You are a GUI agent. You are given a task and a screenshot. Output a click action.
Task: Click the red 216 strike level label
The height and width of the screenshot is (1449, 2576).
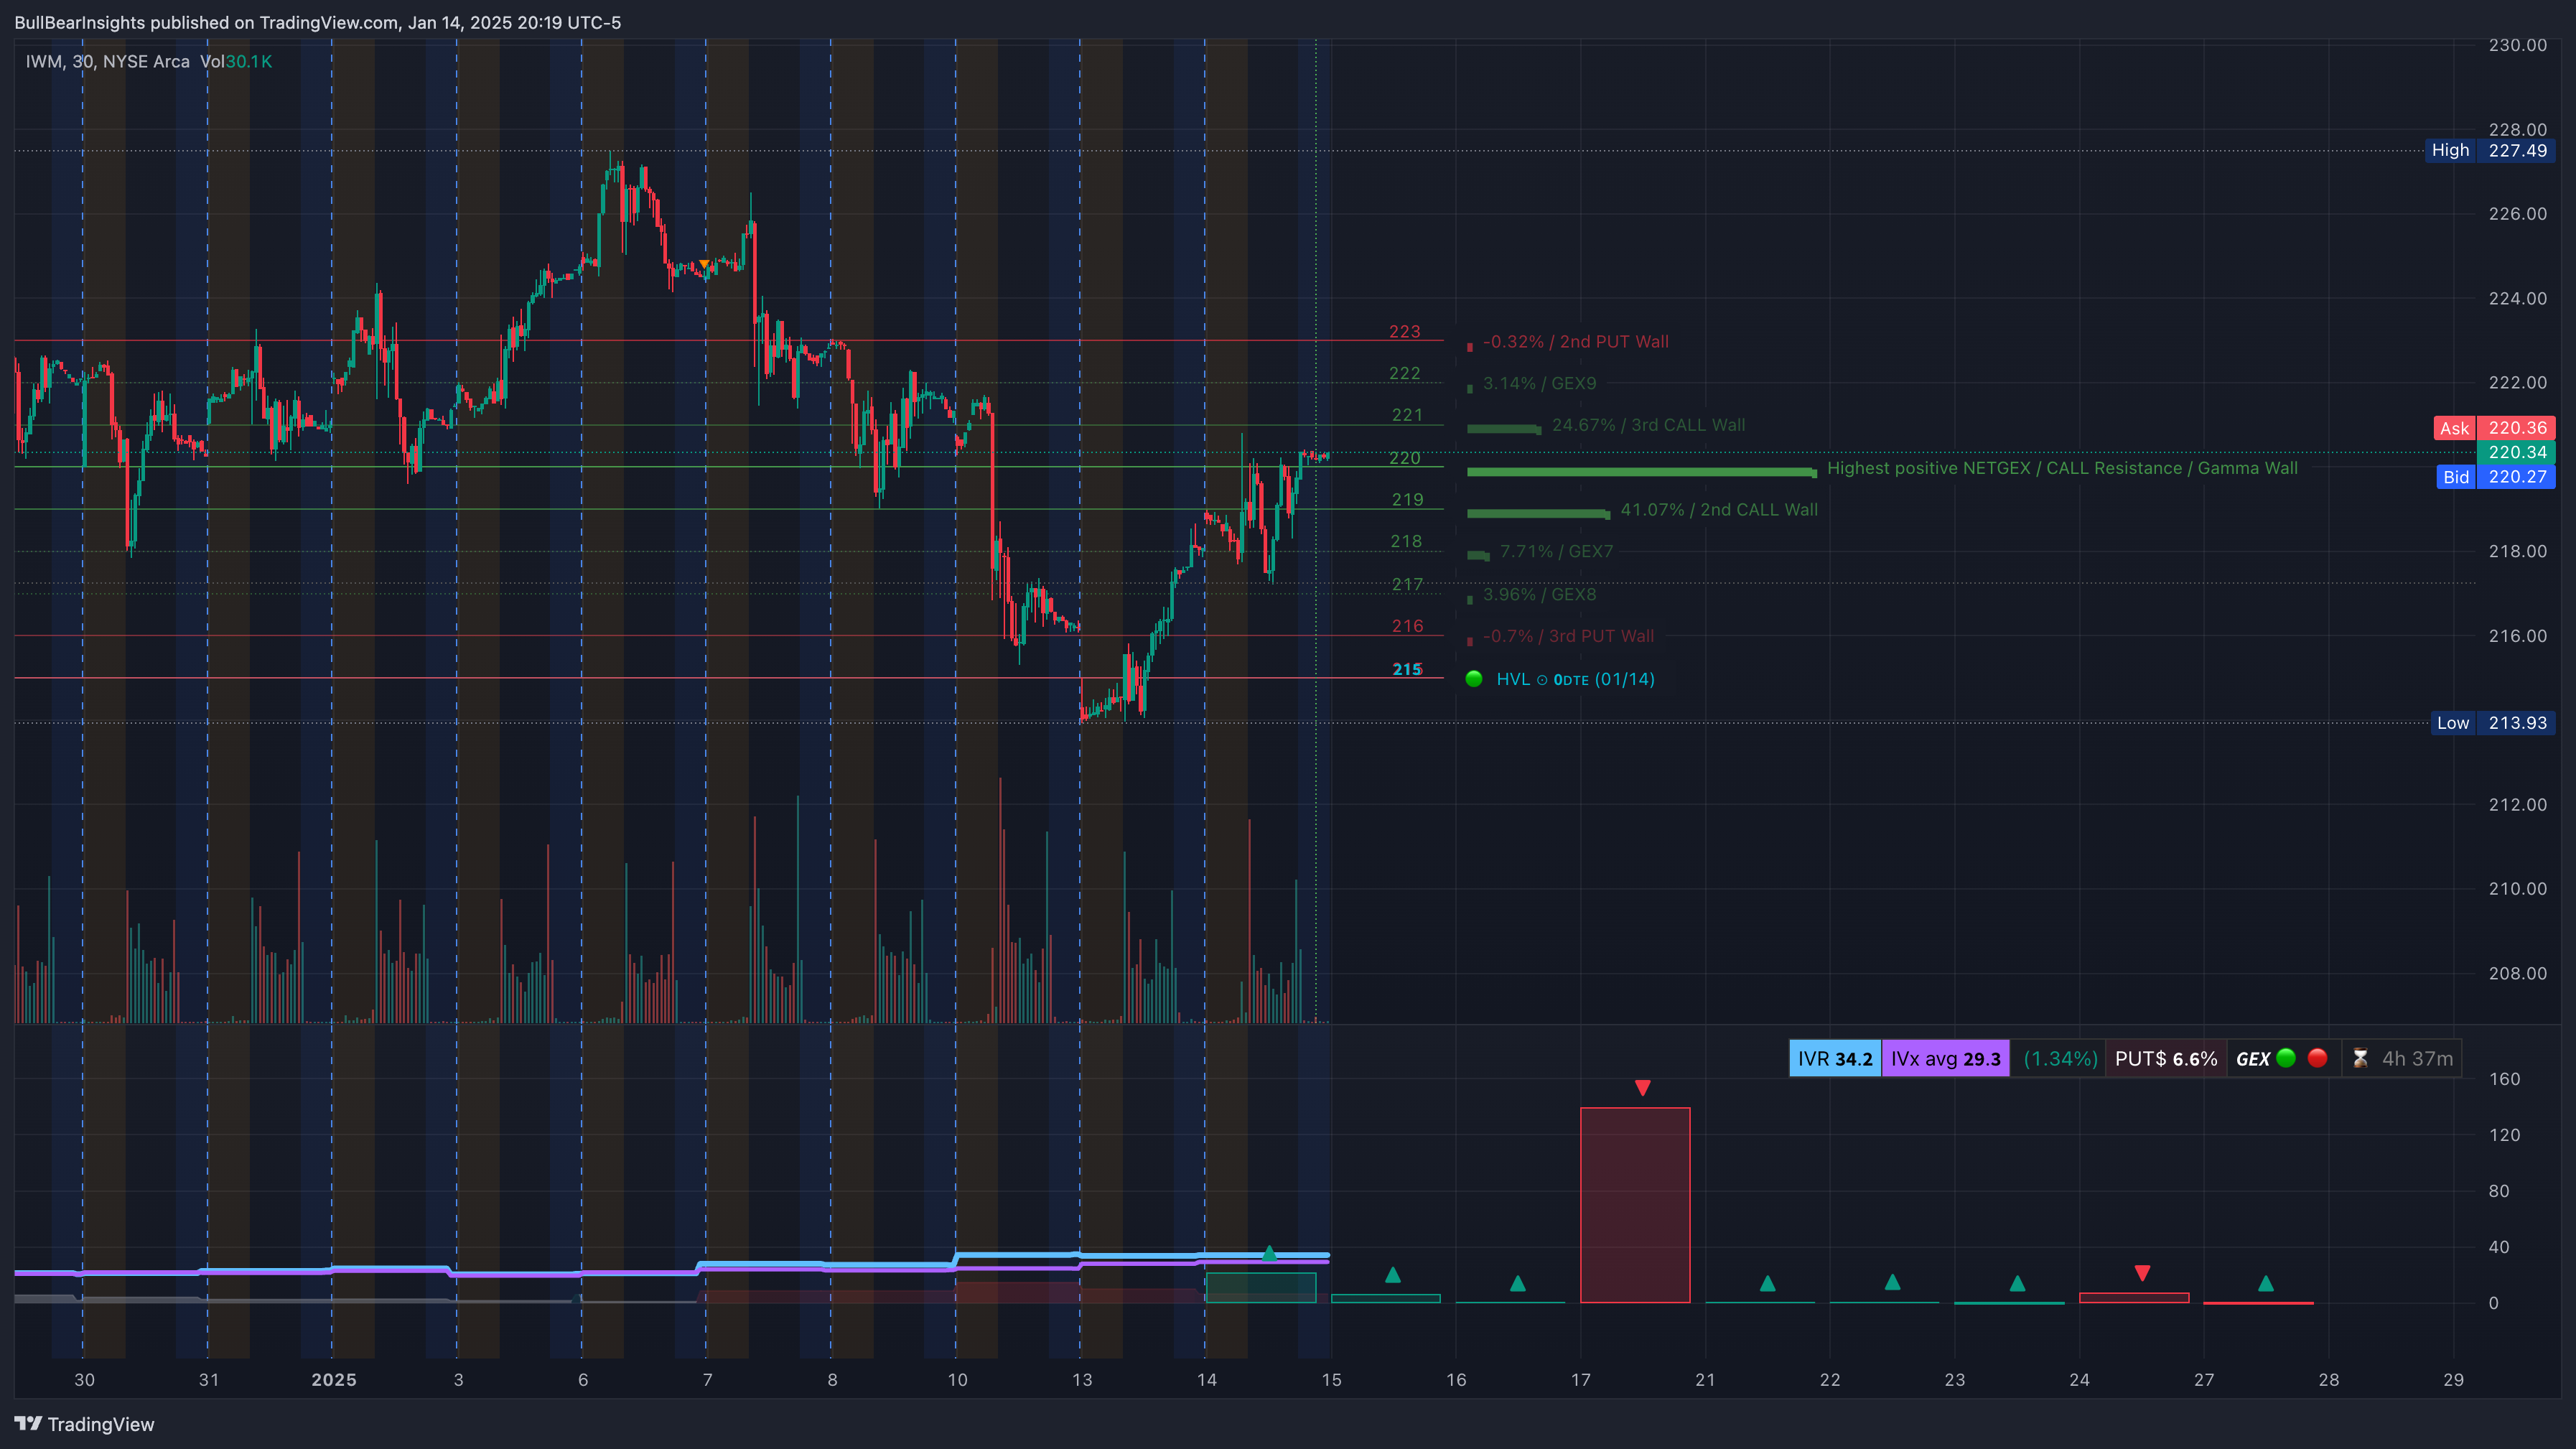1407,626
